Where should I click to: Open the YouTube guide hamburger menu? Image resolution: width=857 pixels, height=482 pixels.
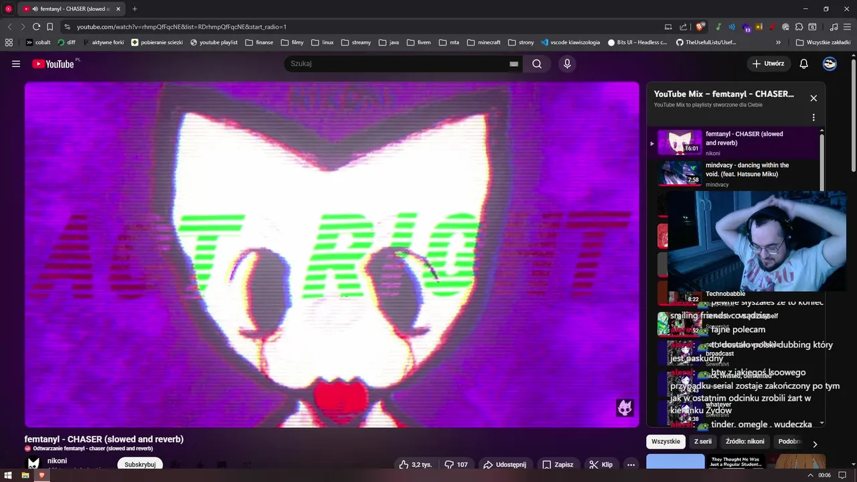[16, 64]
